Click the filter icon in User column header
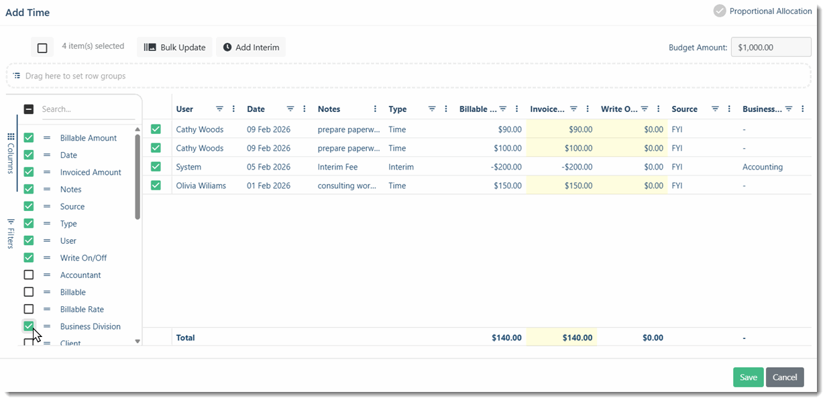 (x=219, y=109)
